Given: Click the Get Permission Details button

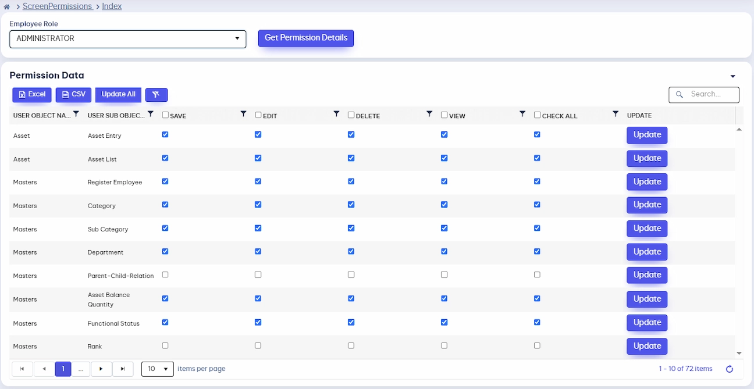Looking at the screenshot, I should coord(306,38).
